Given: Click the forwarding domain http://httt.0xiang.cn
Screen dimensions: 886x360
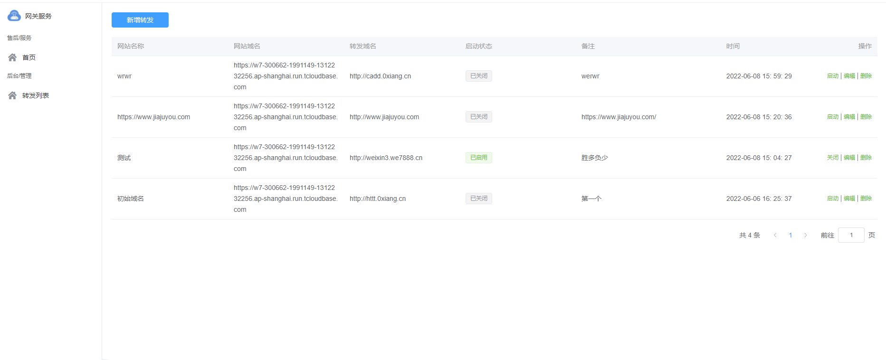Looking at the screenshot, I should point(378,199).
